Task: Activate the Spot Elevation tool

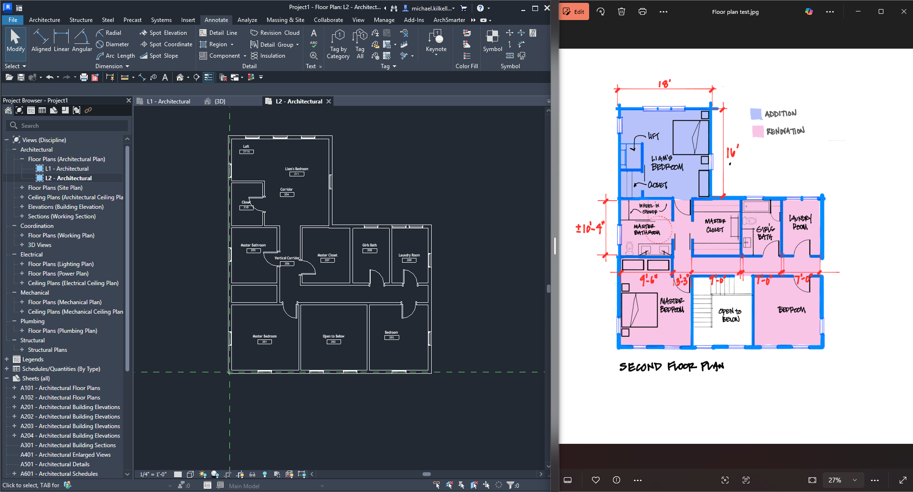Action: click(163, 33)
